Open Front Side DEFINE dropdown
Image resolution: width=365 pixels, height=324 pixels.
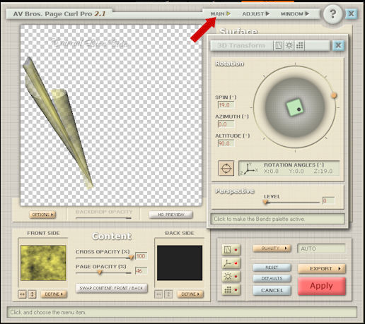(54, 294)
